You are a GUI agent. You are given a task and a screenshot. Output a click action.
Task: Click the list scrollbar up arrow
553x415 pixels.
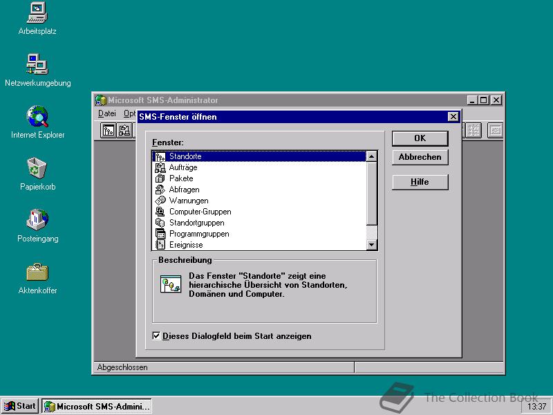coord(372,156)
